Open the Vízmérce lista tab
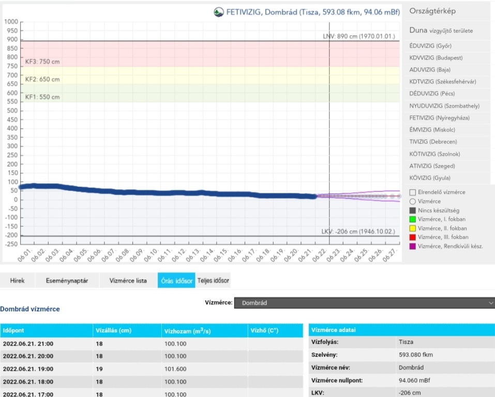This screenshot has height=397, width=495. [128, 281]
